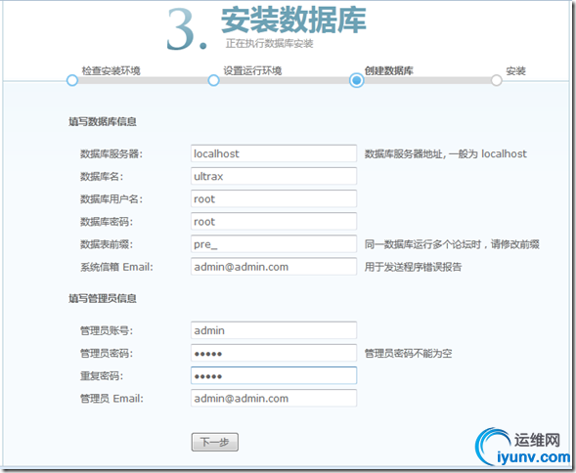Click the 管理员密码 password field
The width and height of the screenshot is (576, 473).
point(274,353)
